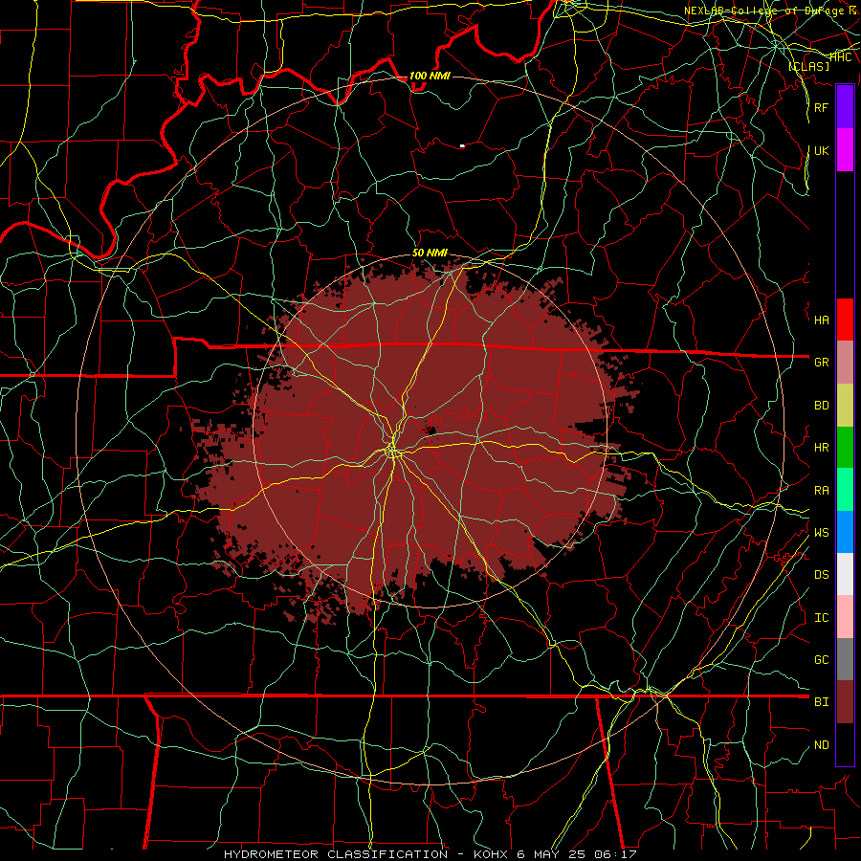Click the 'RA' legend label text
This screenshot has height=861, width=861.
point(821,491)
